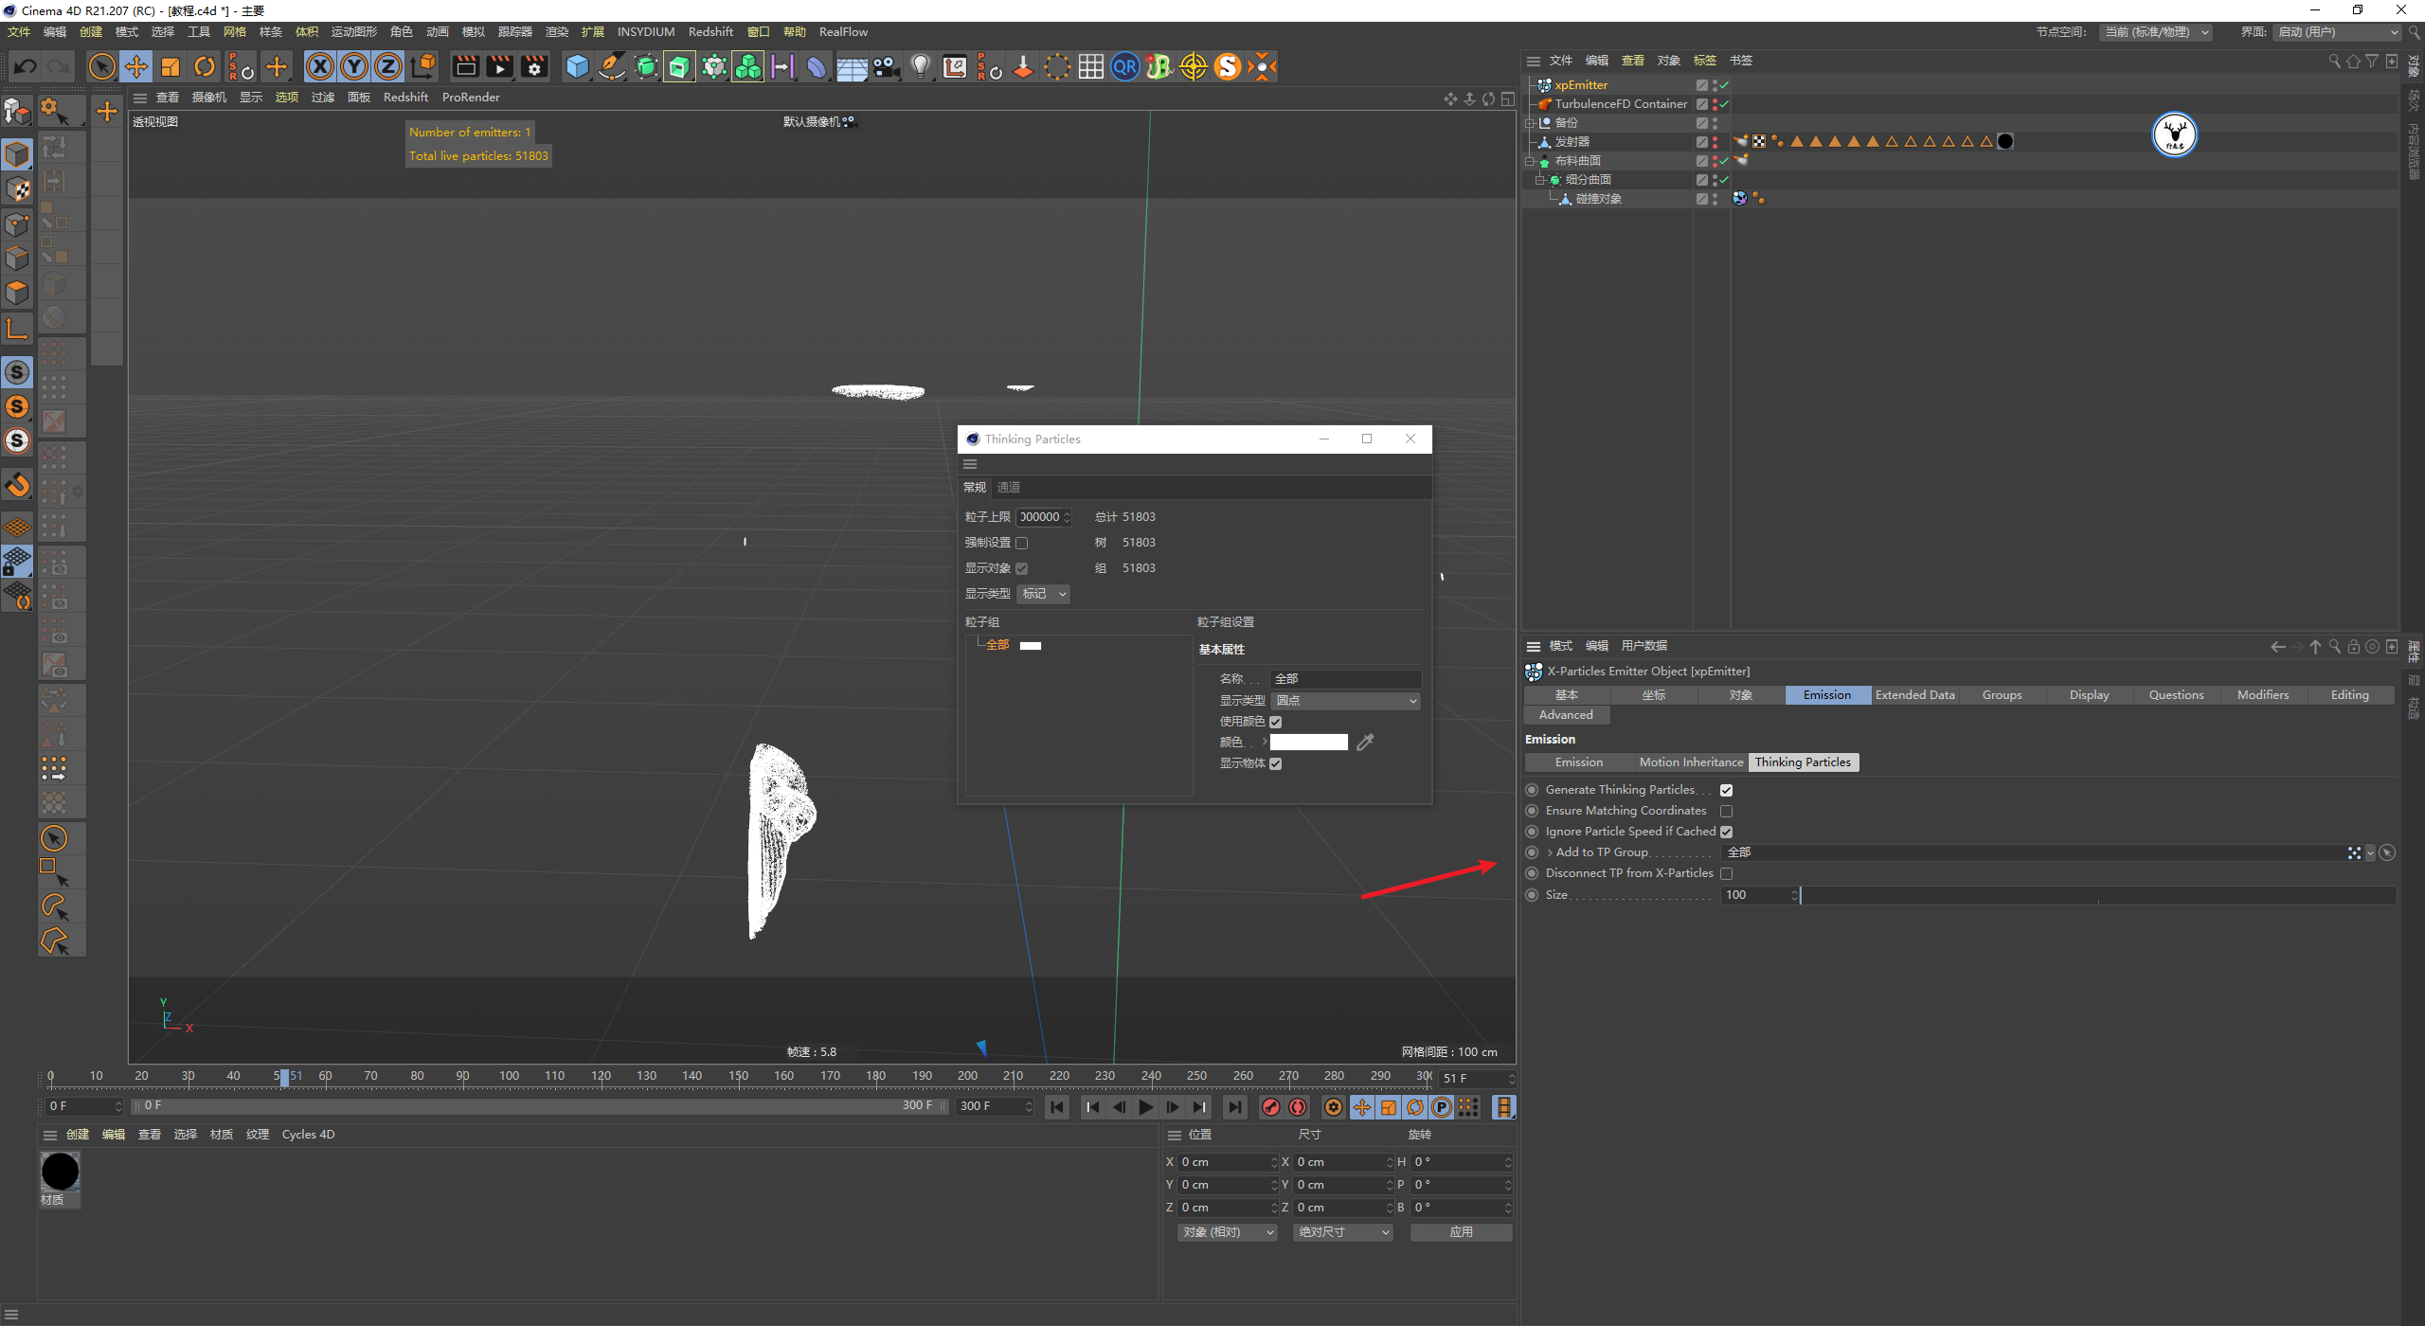Viewport: 2425px width, 1326px height.
Task: Select the Move tool in top toolbar
Action: click(x=136, y=66)
